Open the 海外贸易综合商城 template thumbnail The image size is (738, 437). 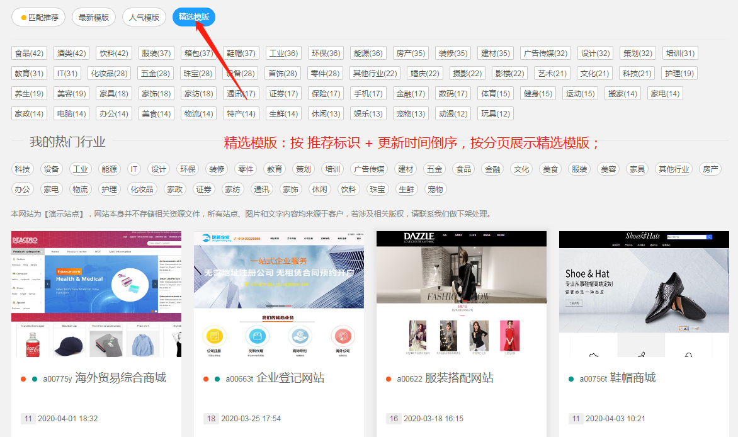point(96,294)
